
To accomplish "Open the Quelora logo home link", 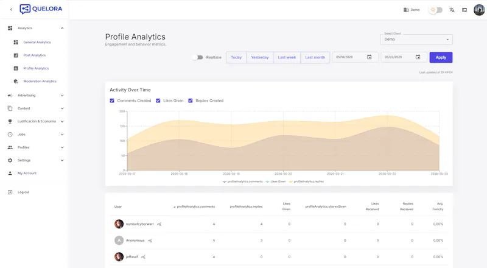I will (41, 9).
